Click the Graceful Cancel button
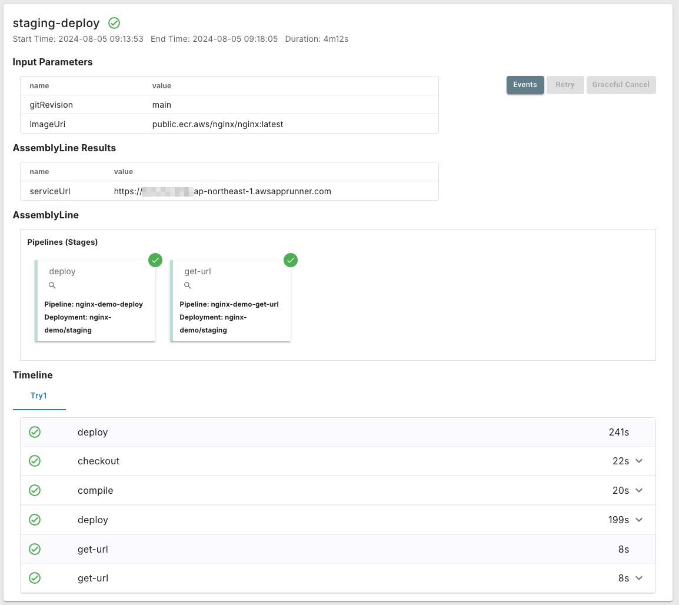The height and width of the screenshot is (605, 679). click(x=621, y=85)
